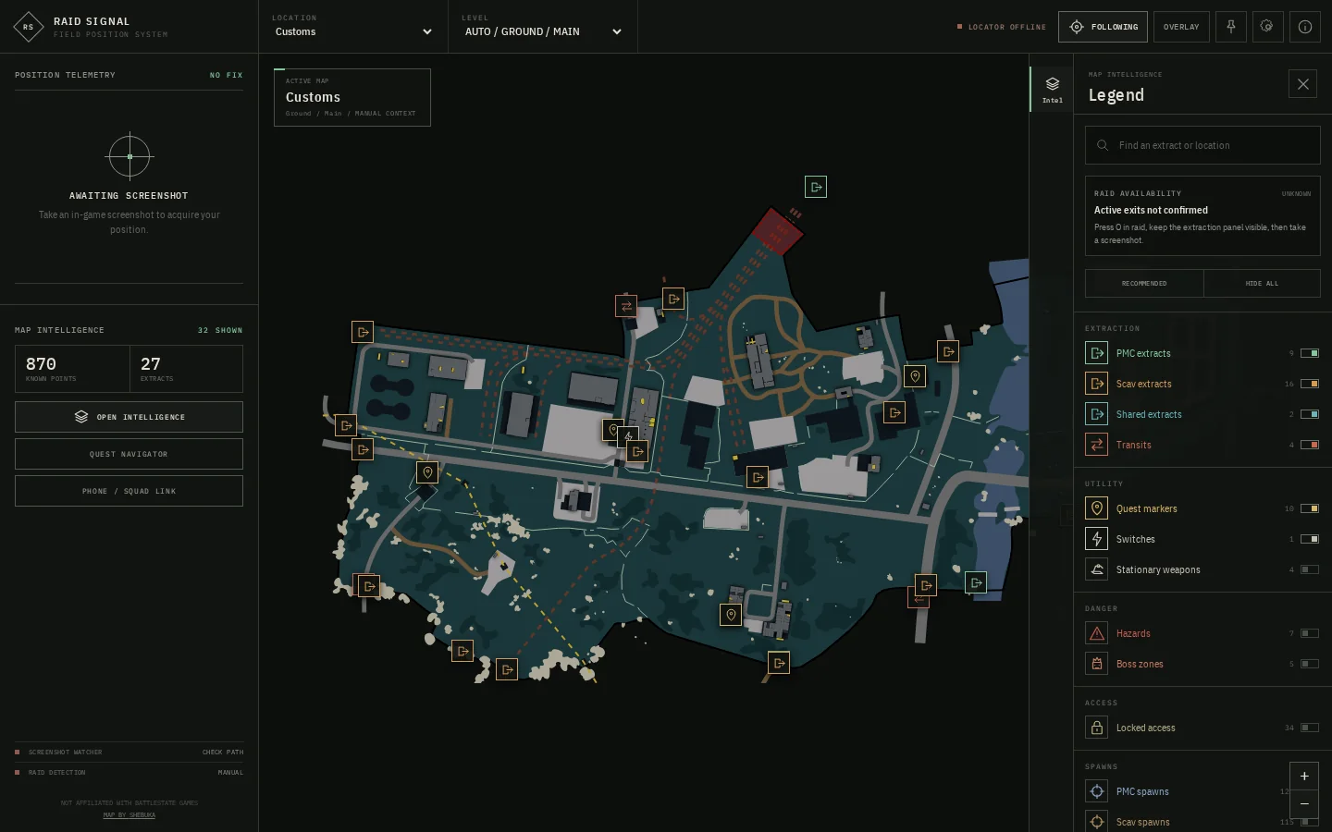Toggle the Switches layer switch
1332x832 pixels.
pos(1310,539)
